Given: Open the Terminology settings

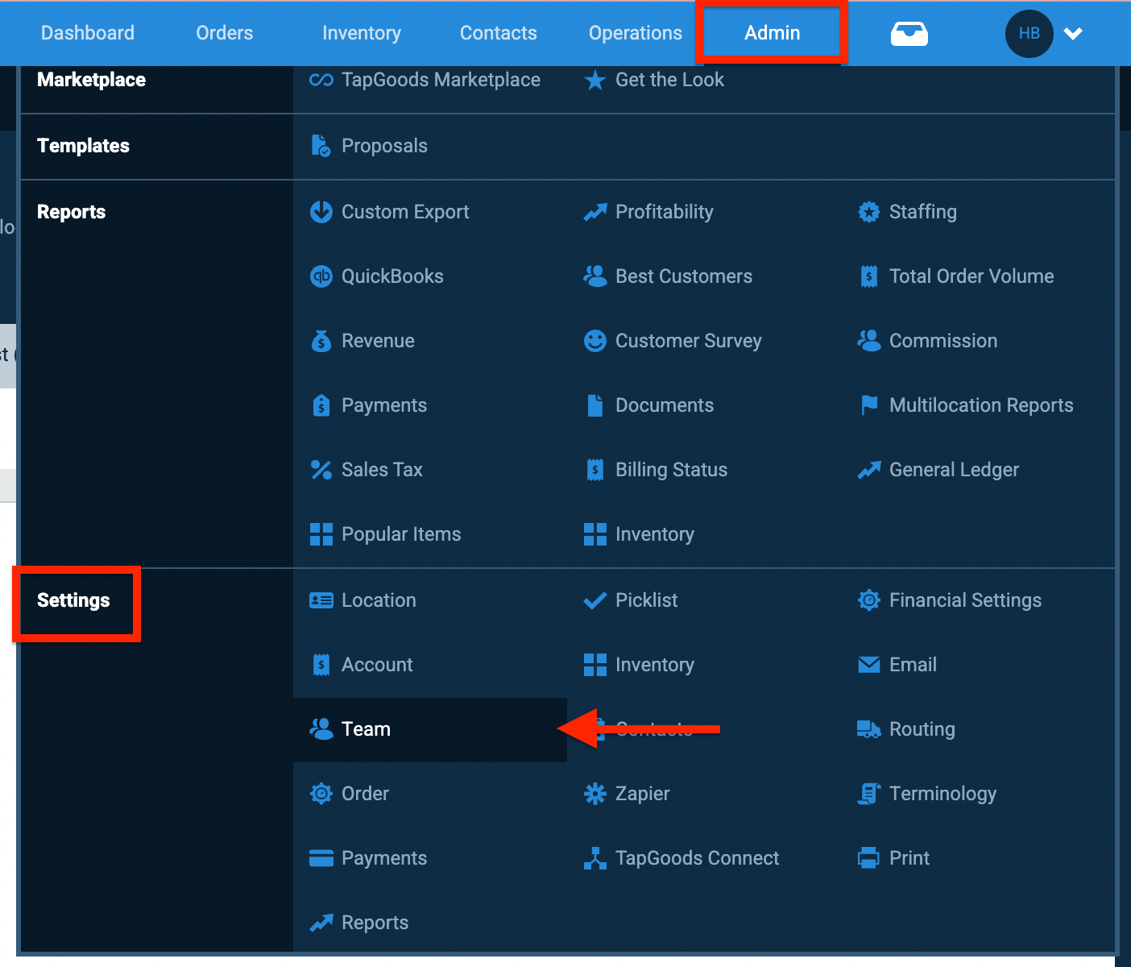Looking at the screenshot, I should click(x=942, y=794).
